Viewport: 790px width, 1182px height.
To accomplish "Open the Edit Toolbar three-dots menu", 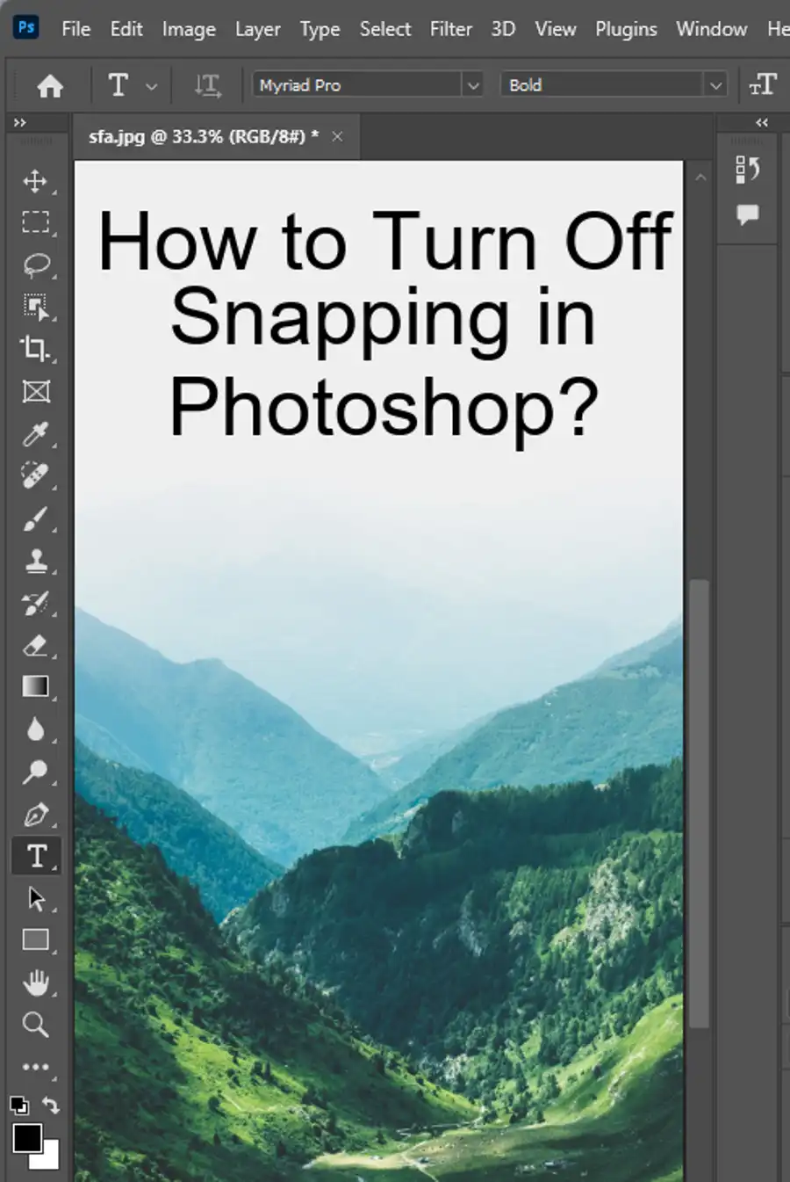I will [x=35, y=1067].
